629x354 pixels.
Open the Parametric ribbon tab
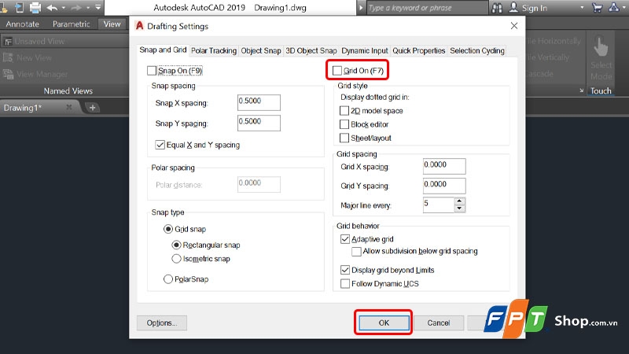[72, 24]
